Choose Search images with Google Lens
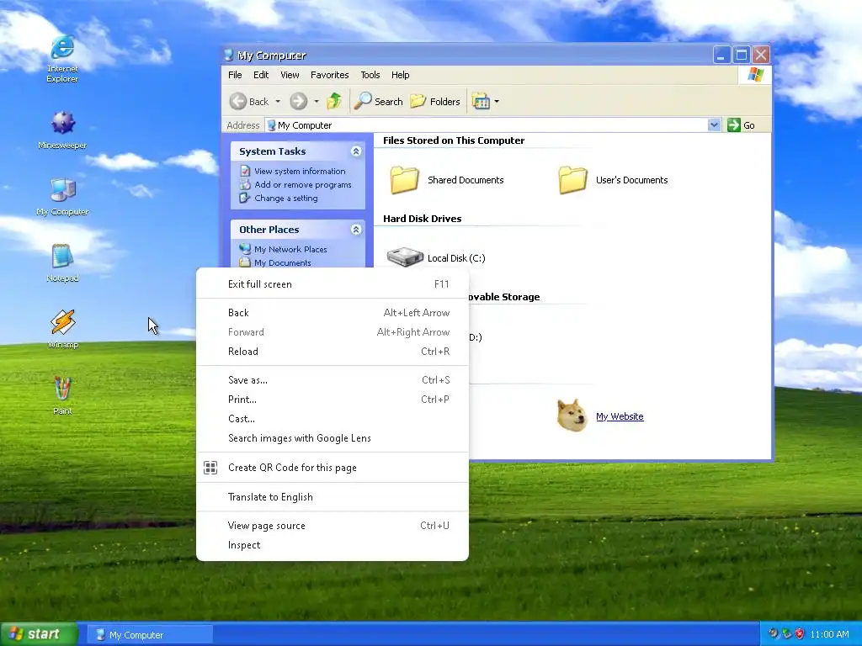The image size is (862, 646). coord(333,437)
